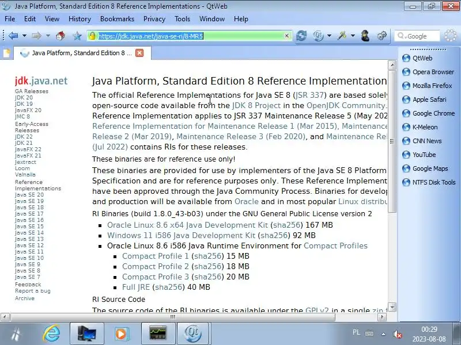Click vertical scrollbar down arrow
The image size is (461, 345).
pyautogui.click(x=392, y=307)
